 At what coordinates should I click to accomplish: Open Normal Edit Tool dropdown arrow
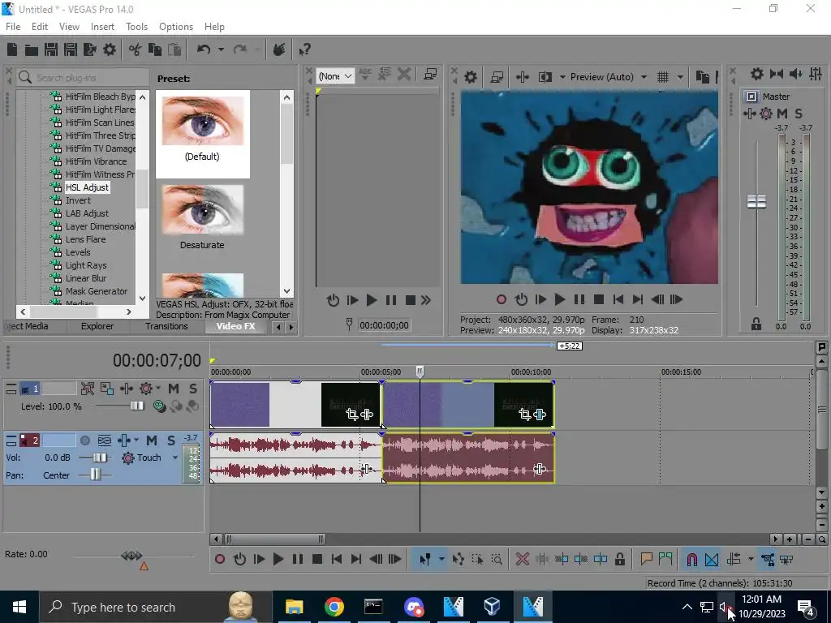point(441,559)
